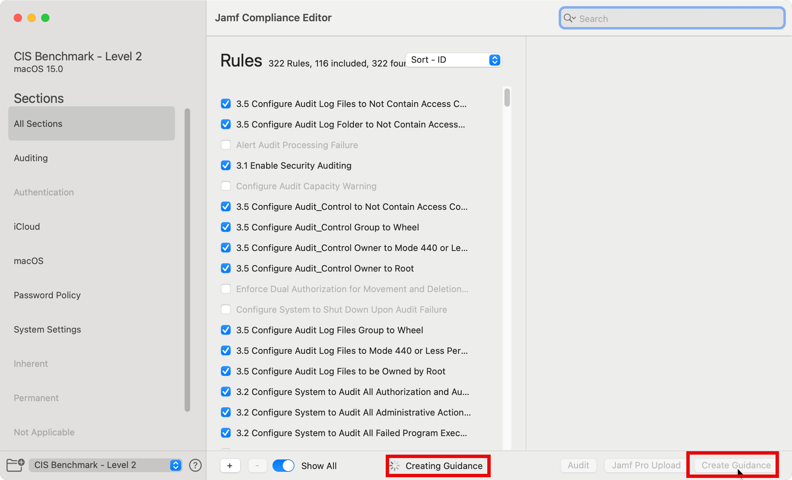
Task: Select the Auditing section
Action: (31, 158)
